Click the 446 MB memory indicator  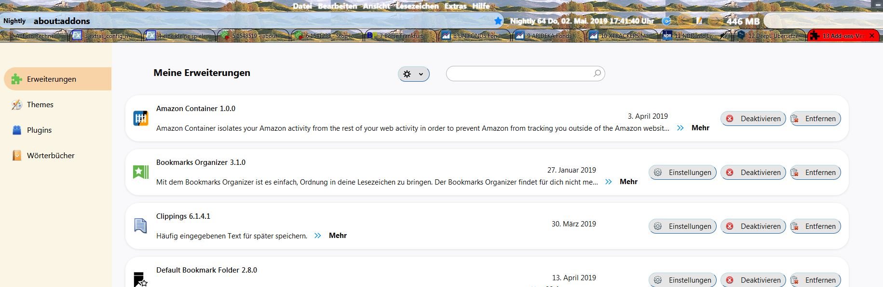tap(743, 21)
